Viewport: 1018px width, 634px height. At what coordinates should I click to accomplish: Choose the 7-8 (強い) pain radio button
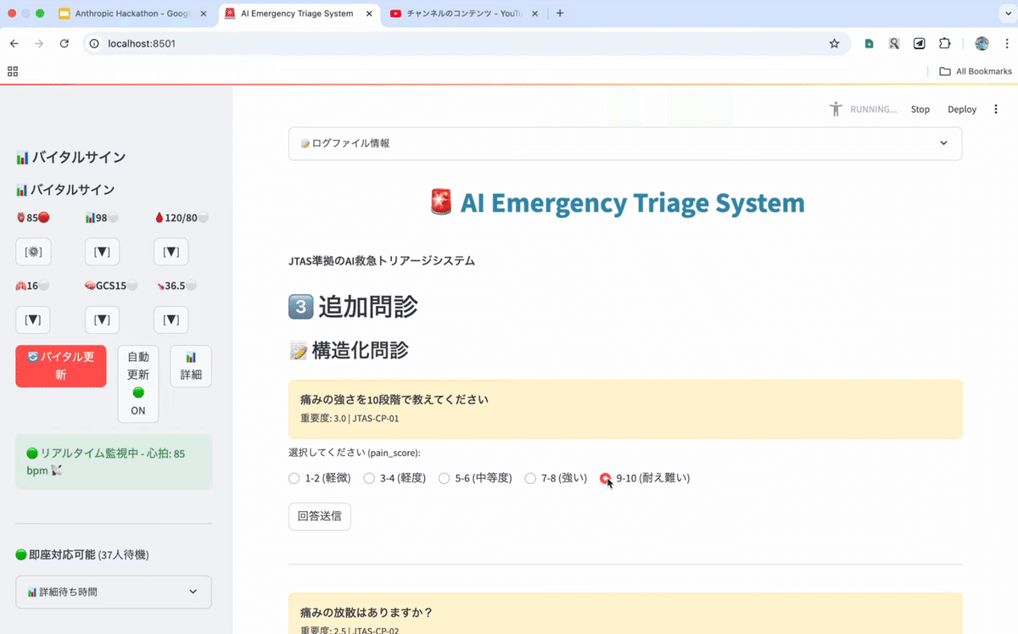point(531,478)
